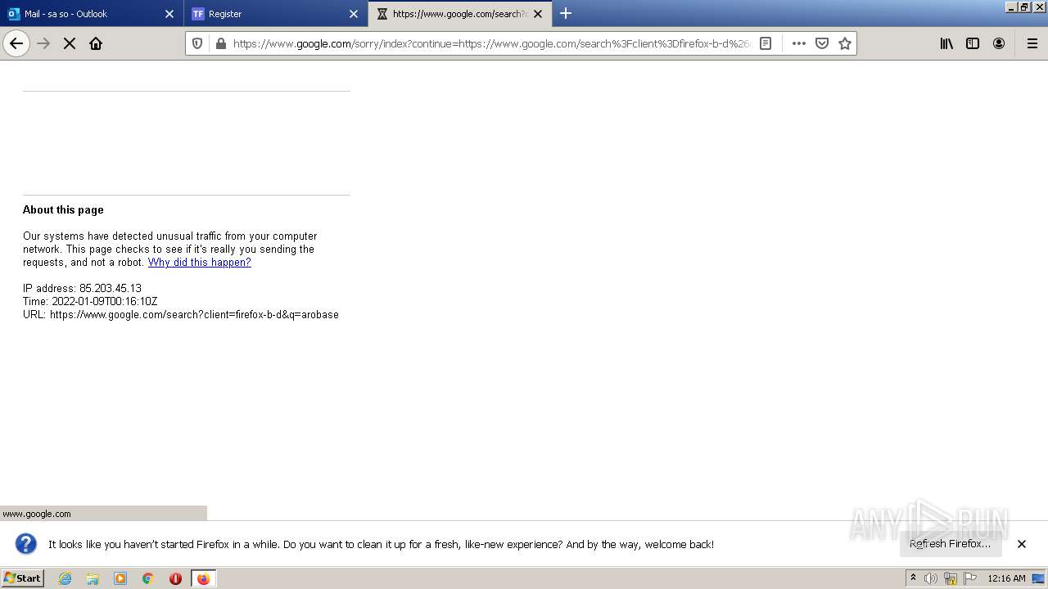Dismiss the Firefox refresh notification
Image resolution: width=1048 pixels, height=589 pixels.
[x=1022, y=544]
